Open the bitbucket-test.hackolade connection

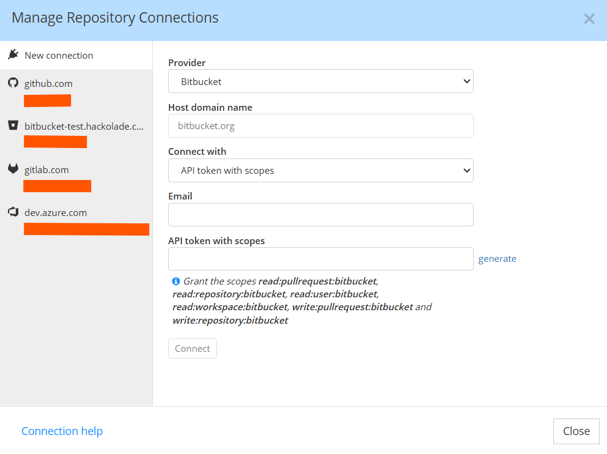point(84,127)
